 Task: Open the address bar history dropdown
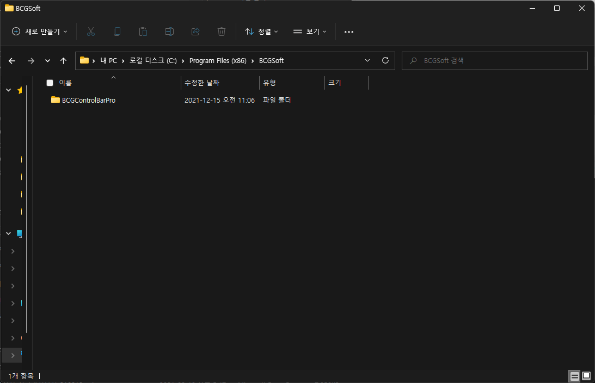click(367, 61)
